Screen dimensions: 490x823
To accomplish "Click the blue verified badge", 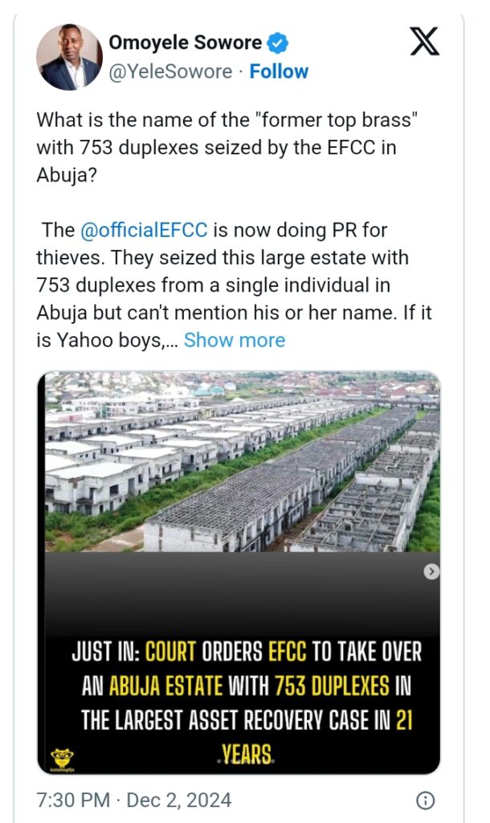I will click(280, 43).
